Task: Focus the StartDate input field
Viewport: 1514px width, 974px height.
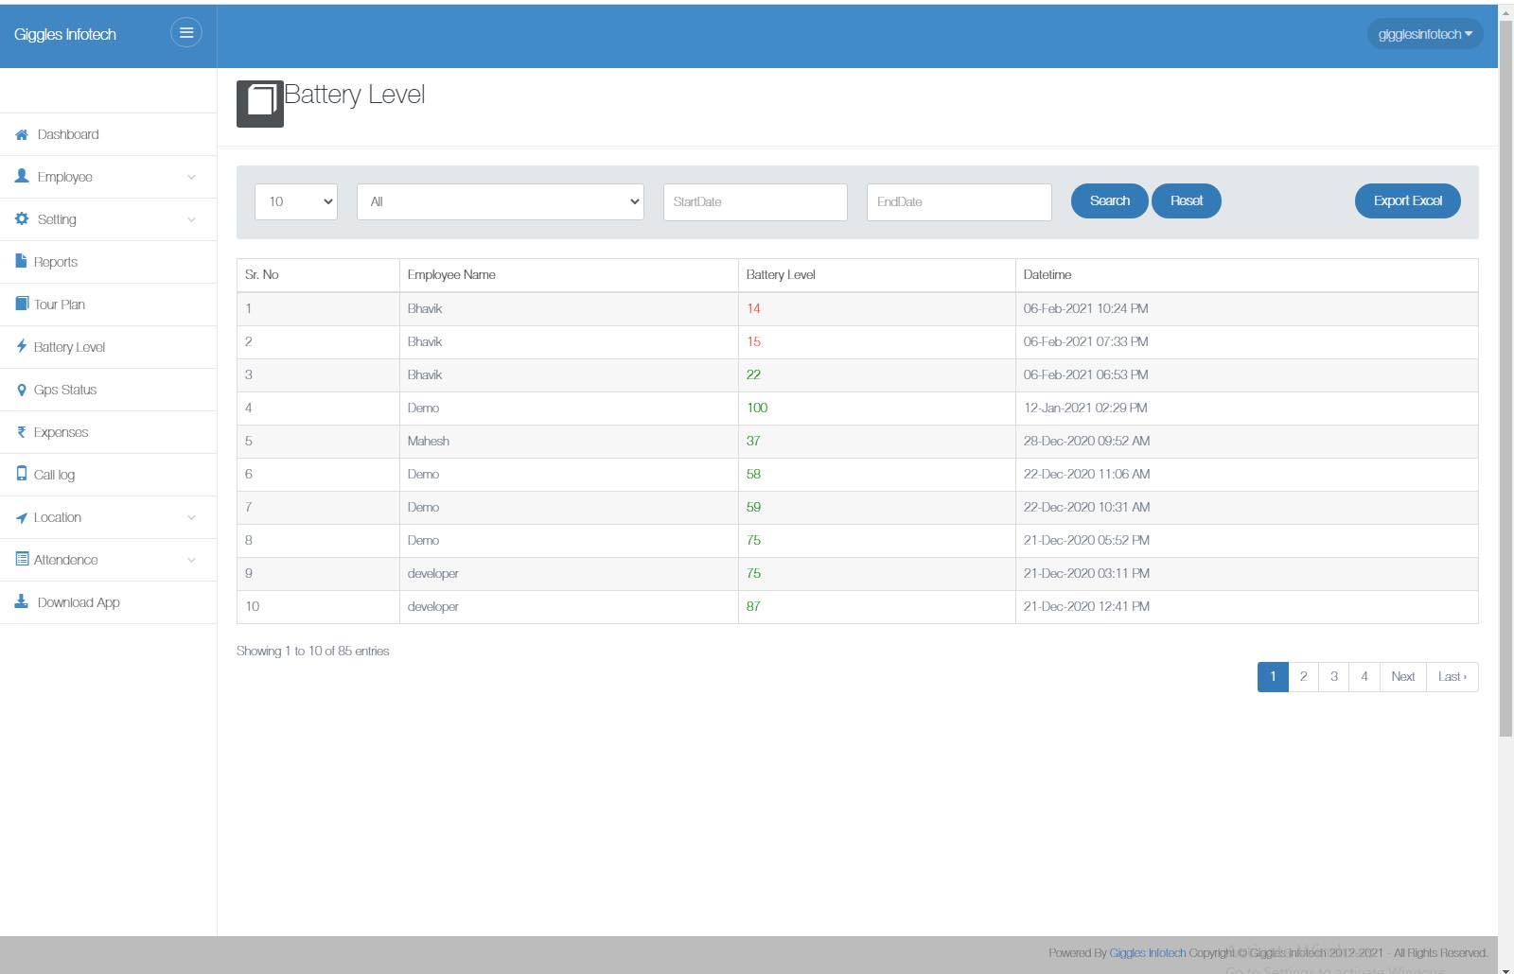Action: tap(755, 201)
